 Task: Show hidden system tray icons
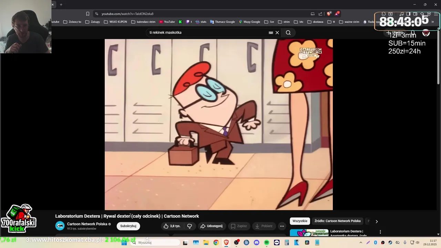361,242
